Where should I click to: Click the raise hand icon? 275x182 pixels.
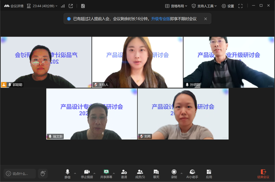tap(43, 174)
